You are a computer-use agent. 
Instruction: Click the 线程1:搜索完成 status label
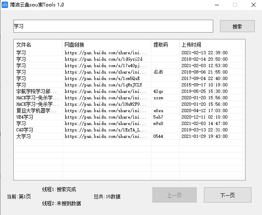click(x=59, y=189)
